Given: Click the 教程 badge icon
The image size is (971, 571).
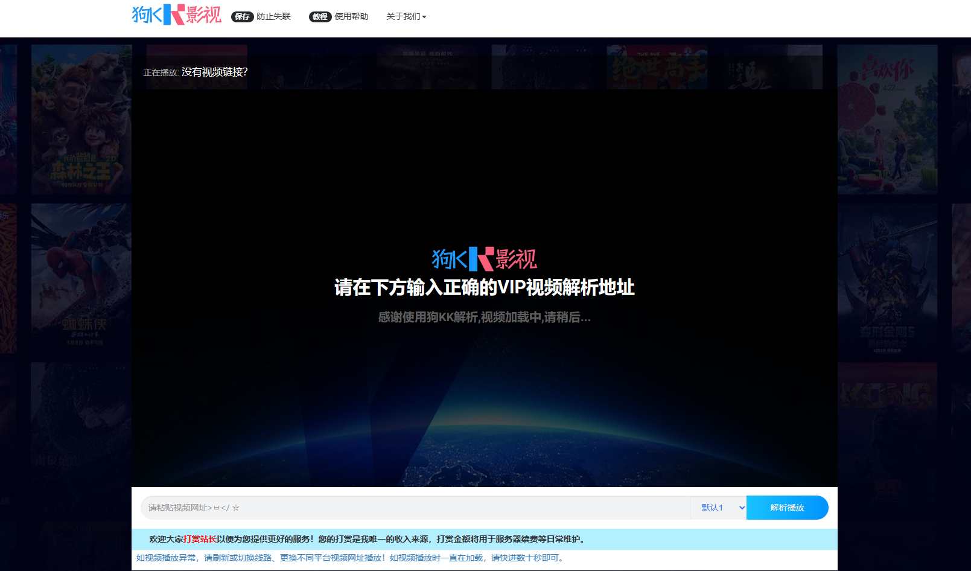Looking at the screenshot, I should coord(320,17).
